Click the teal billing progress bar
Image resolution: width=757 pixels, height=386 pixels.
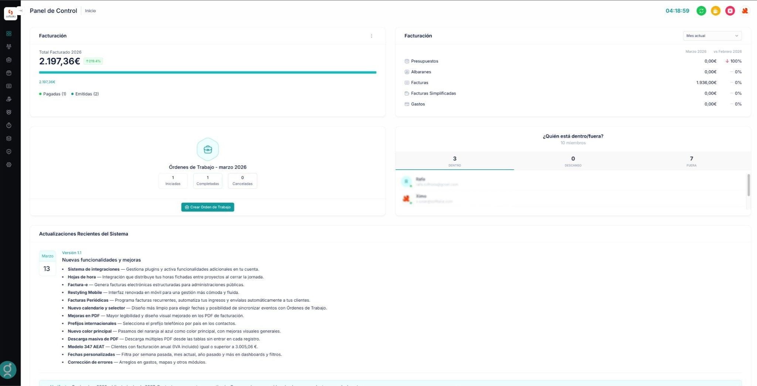tap(207, 72)
